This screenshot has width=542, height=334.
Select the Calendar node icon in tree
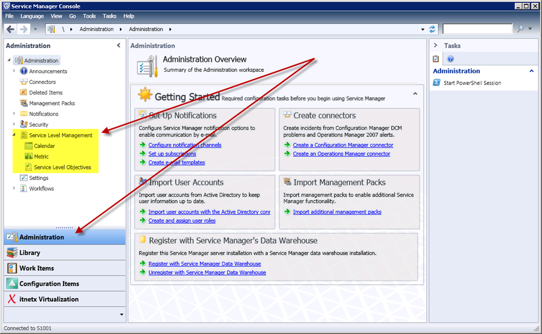pyautogui.click(x=29, y=146)
